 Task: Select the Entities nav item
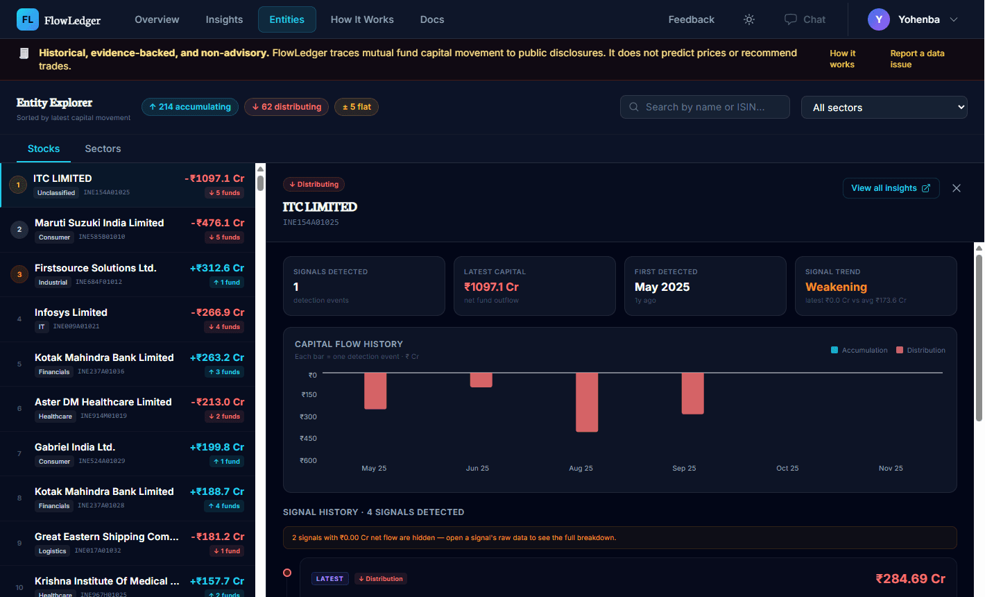tap(287, 19)
